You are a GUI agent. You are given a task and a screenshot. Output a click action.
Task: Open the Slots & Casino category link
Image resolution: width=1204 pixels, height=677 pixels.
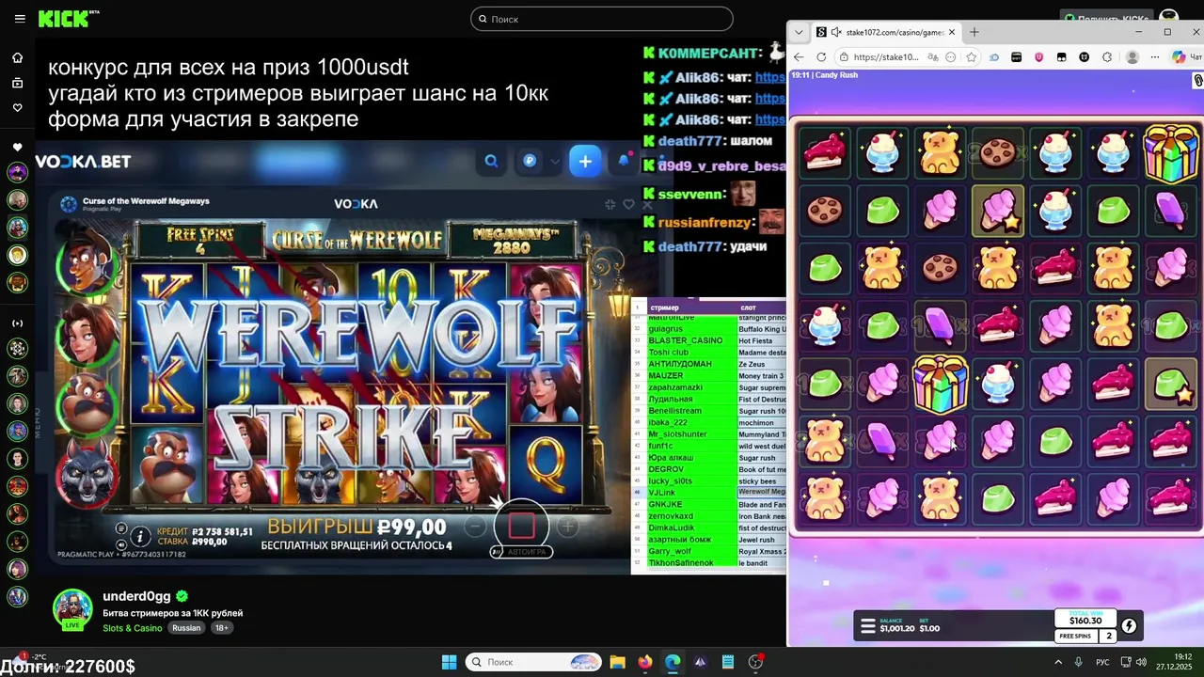(133, 628)
